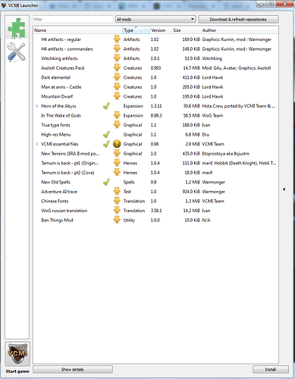Select the Witchking artifacts mod row
The image size is (295, 379).
pos(155,58)
